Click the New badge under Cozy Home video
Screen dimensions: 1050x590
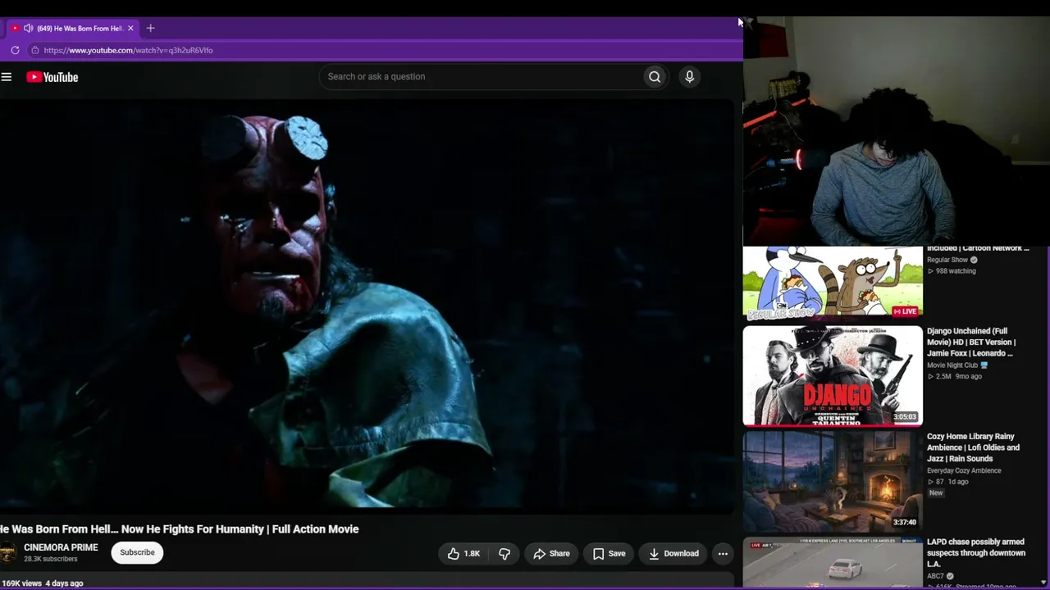(936, 493)
